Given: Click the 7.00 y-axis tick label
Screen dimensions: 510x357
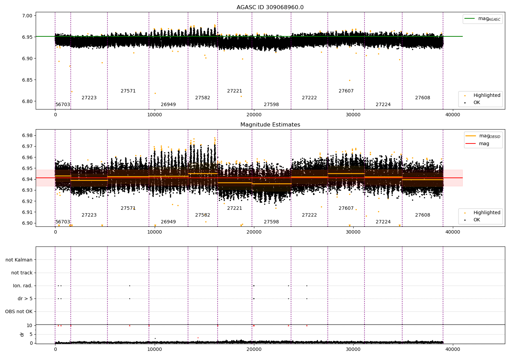Looking at the screenshot, I should pos(27,16).
